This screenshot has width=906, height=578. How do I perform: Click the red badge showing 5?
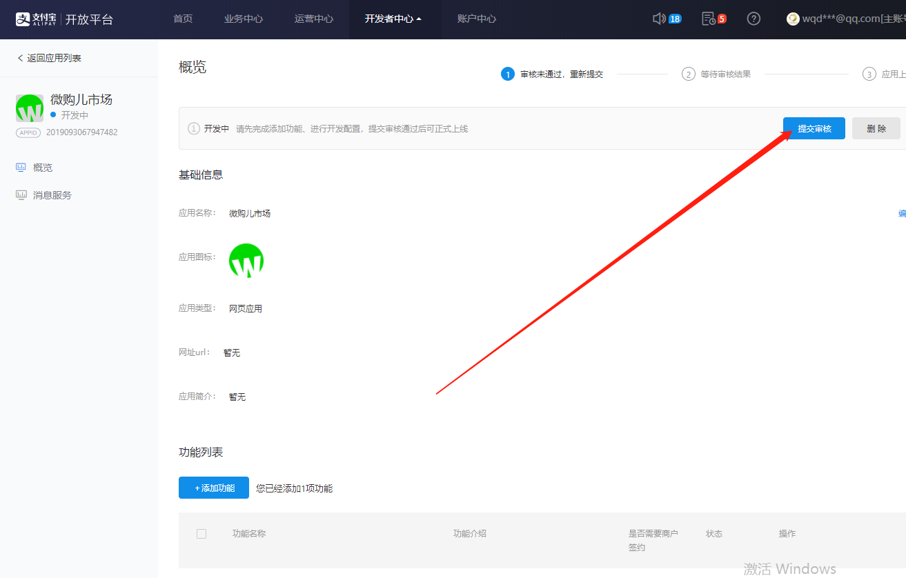[x=722, y=19]
